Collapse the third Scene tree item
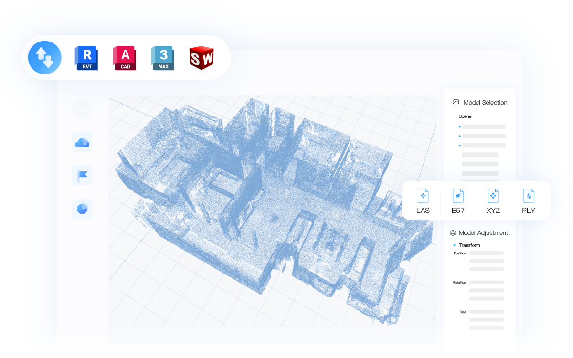The height and width of the screenshot is (358, 573). pos(460,145)
